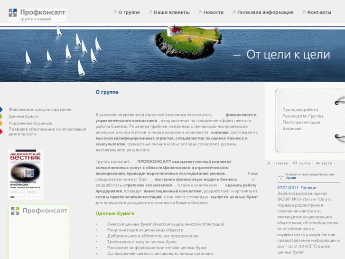
Task: Open the О группе menu item
Action: (x=129, y=12)
